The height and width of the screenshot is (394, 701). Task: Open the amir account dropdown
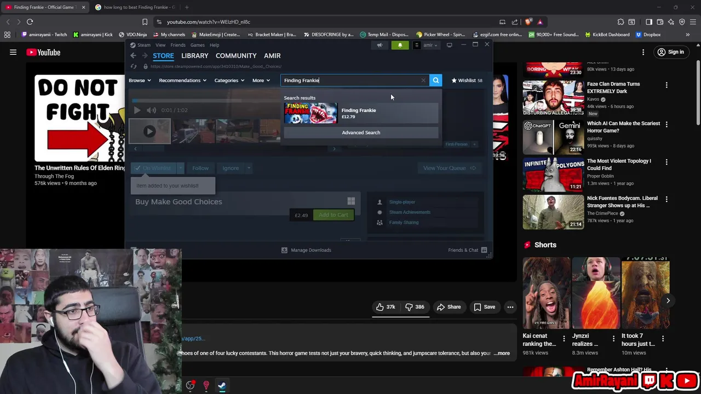pyautogui.click(x=427, y=45)
